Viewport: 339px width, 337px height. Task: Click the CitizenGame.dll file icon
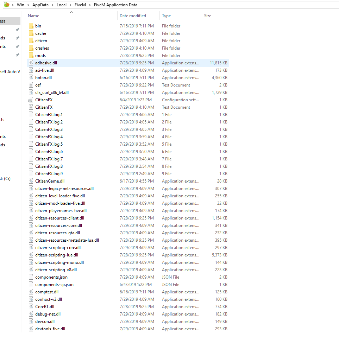[x=31, y=181]
